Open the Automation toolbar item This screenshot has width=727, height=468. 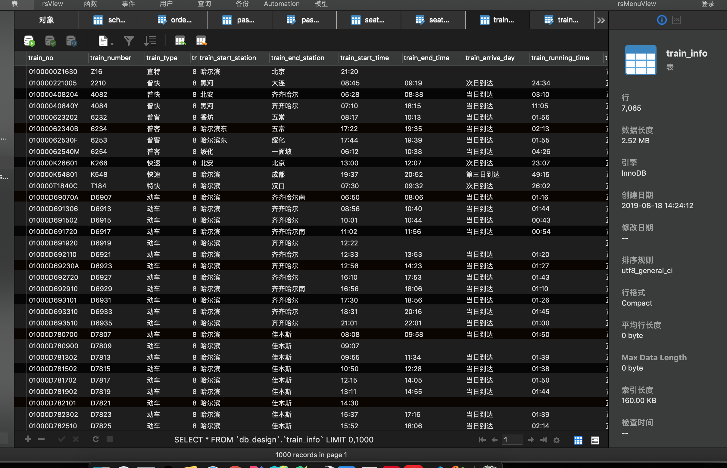pyautogui.click(x=282, y=4)
